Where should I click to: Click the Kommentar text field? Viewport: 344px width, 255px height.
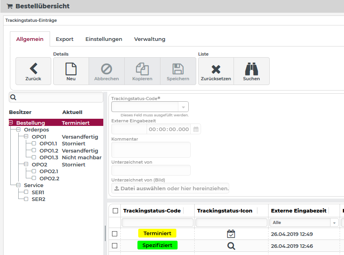coord(151,150)
